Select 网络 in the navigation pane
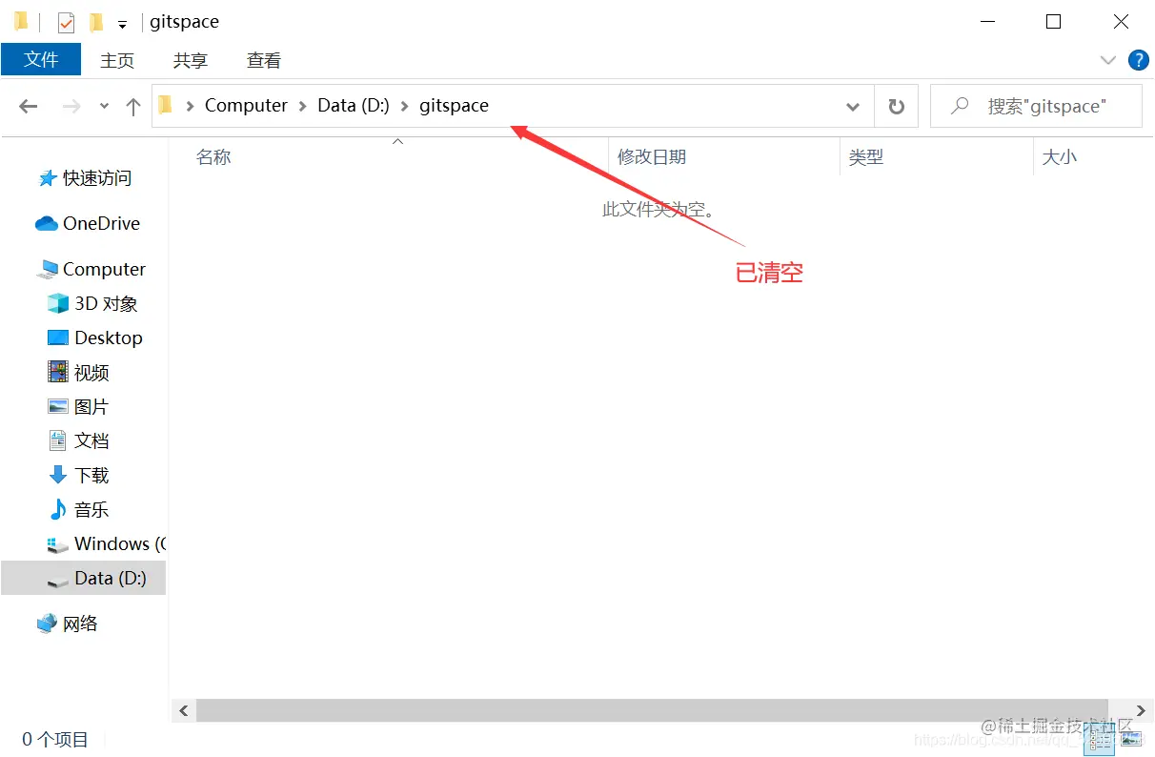Image resolution: width=1155 pixels, height=757 pixels. pos(67,624)
